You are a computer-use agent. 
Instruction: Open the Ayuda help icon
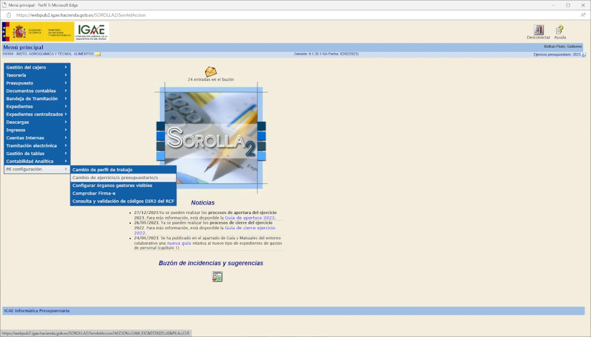(x=560, y=30)
